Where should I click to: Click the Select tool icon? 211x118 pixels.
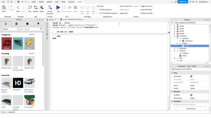click(42, 8)
